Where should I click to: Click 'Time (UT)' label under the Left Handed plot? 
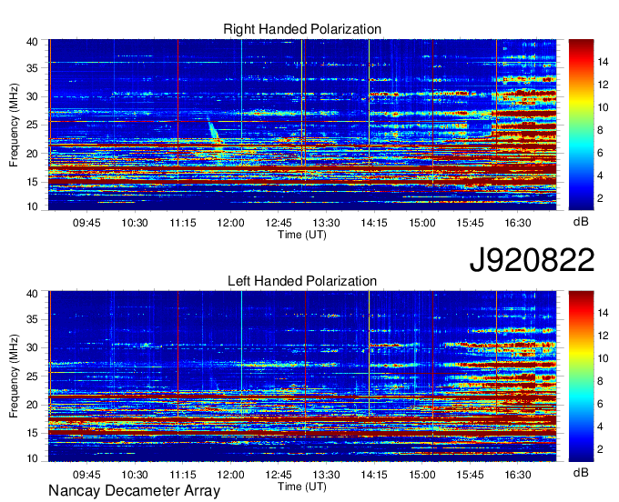tap(302, 487)
